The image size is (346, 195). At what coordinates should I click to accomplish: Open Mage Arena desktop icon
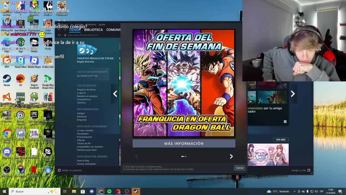[x=48, y=117]
